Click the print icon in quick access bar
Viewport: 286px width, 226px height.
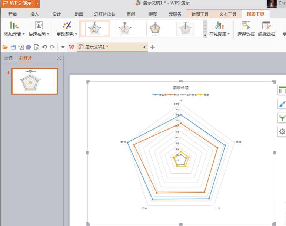pos(29,47)
